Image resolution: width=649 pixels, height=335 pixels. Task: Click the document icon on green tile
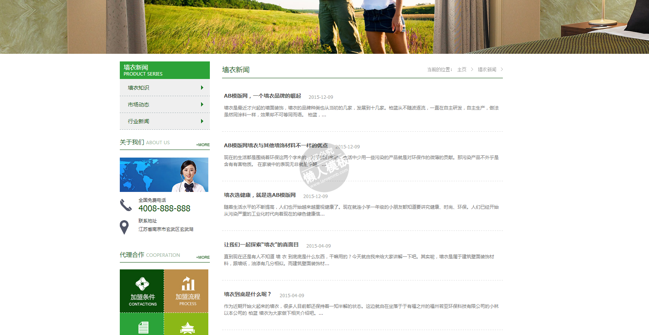[143, 327]
